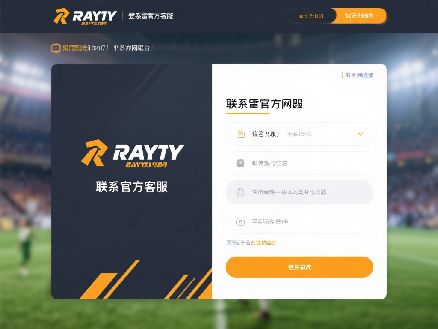
Task: Click the orange square icon in the notice bar
Action: point(56,48)
